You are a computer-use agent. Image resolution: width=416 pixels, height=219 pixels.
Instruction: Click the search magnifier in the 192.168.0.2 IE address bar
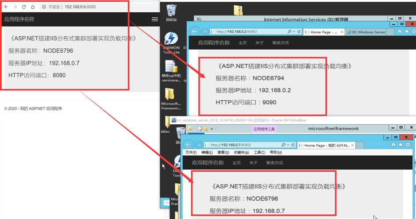(290, 31)
